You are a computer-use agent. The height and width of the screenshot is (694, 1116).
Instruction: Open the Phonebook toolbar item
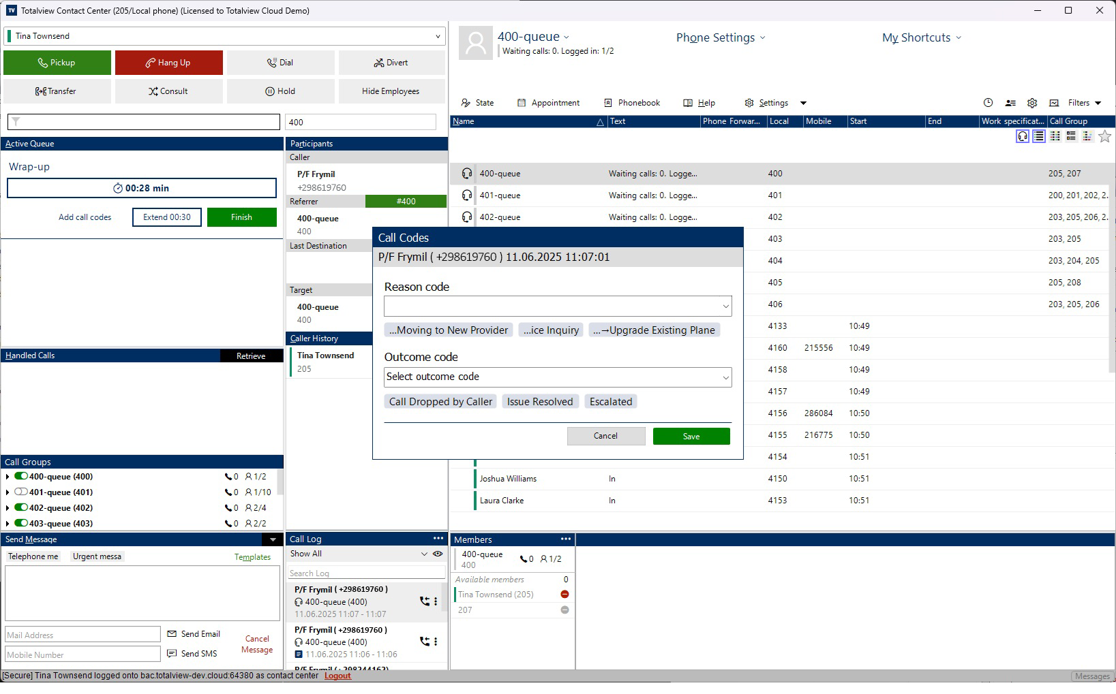(x=632, y=103)
